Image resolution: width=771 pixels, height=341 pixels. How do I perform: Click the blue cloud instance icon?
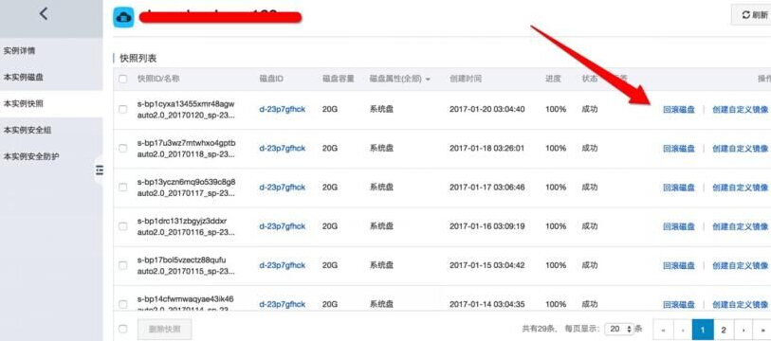pyautogui.click(x=123, y=18)
